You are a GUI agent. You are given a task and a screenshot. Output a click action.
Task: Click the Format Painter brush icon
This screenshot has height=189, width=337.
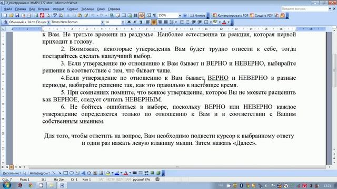tap(86, 15)
